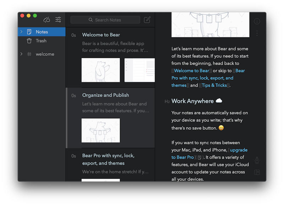The image size is (284, 205).
Task: Expand the welcome tag chevron
Action: coord(21,54)
